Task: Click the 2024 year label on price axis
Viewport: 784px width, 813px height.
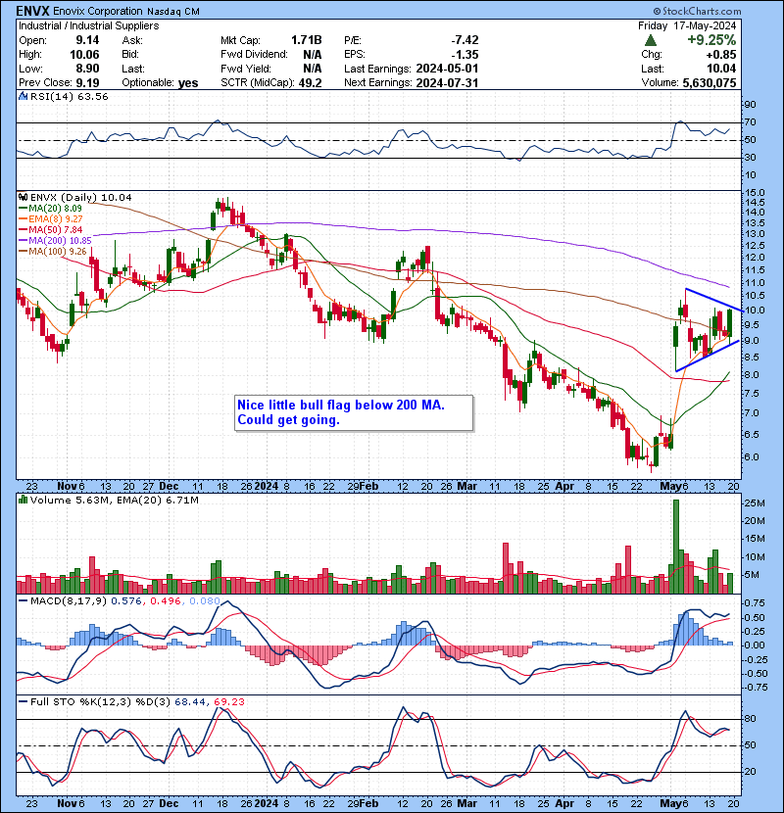Action: point(267,487)
